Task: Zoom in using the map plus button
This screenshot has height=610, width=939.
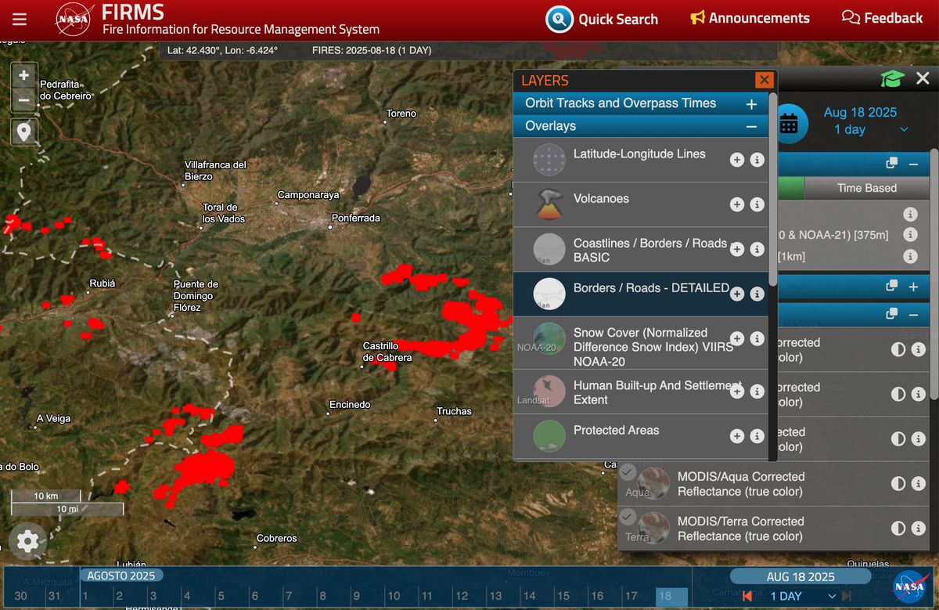Action: pyautogui.click(x=24, y=75)
